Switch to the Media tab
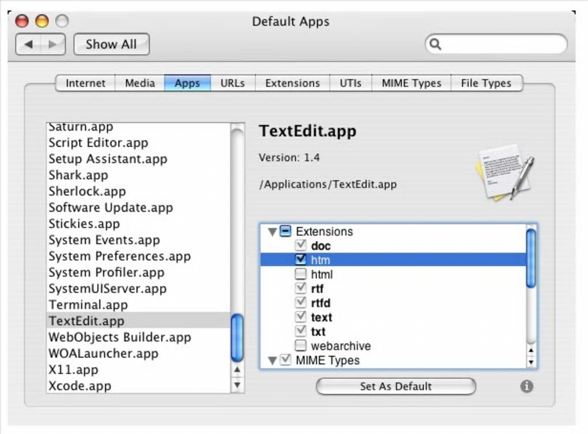The image size is (588, 434). point(140,83)
